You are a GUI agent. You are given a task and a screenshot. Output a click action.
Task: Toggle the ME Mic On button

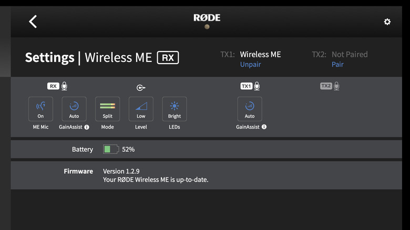(40, 109)
